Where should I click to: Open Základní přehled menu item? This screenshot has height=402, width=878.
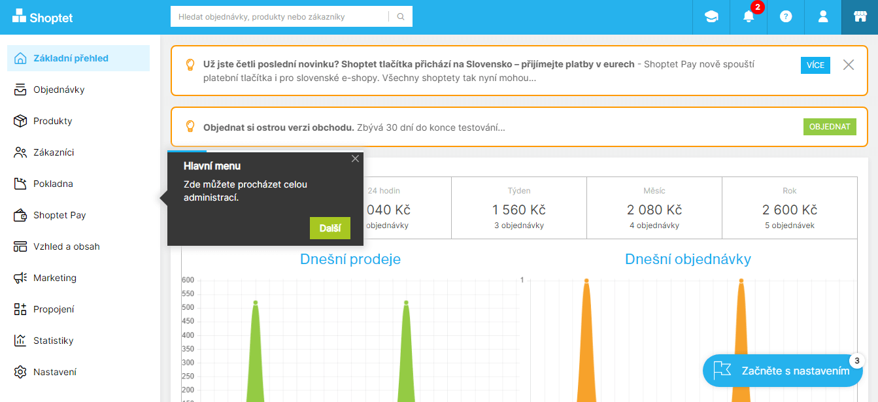[78, 58]
